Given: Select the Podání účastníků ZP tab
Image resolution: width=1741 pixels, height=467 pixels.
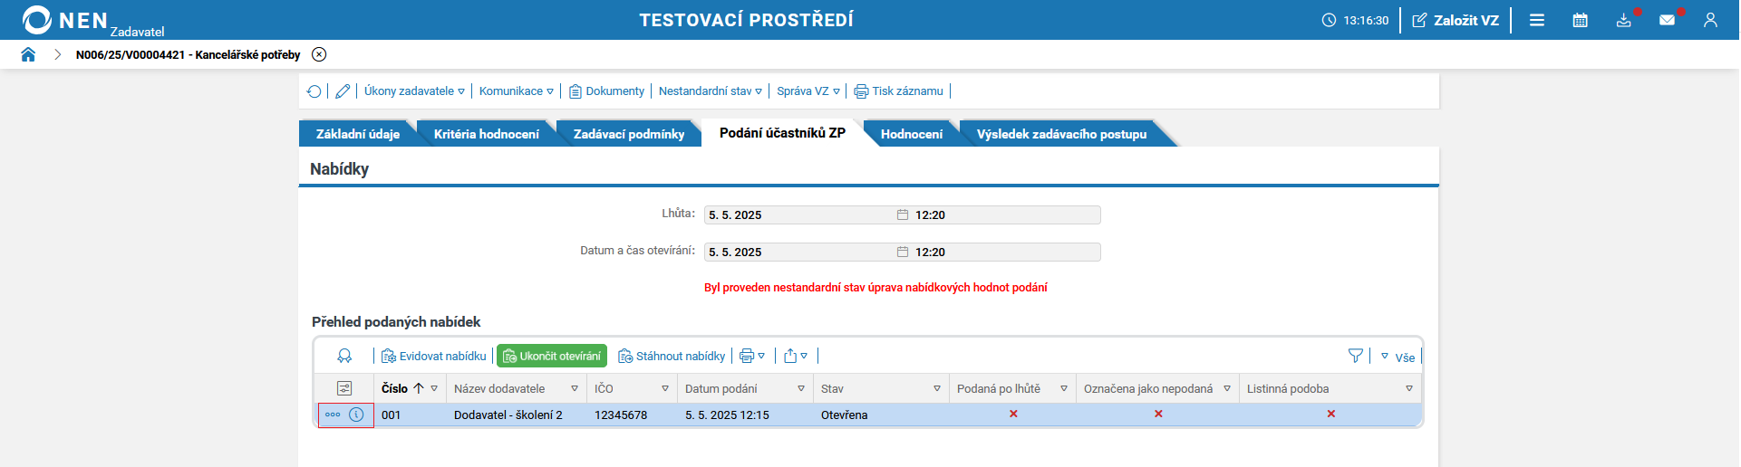Looking at the screenshot, I should [782, 133].
